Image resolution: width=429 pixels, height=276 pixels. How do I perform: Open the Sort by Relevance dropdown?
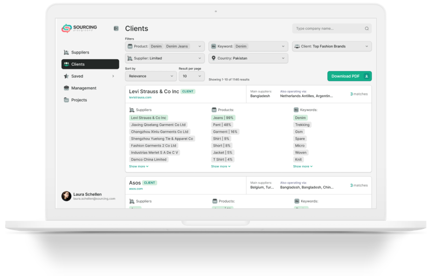pyautogui.click(x=151, y=76)
